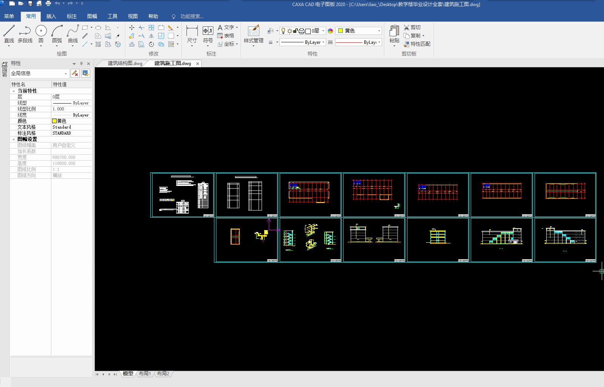The image size is (604, 387).
Task: Choose the hatch fill tool
Action: click(x=98, y=44)
